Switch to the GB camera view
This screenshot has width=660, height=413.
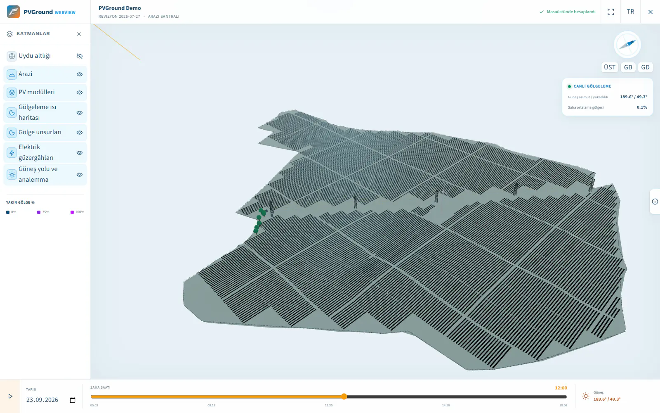pyautogui.click(x=628, y=67)
